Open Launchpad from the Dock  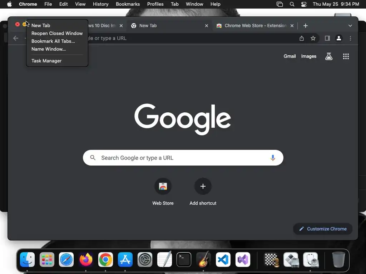click(x=47, y=260)
